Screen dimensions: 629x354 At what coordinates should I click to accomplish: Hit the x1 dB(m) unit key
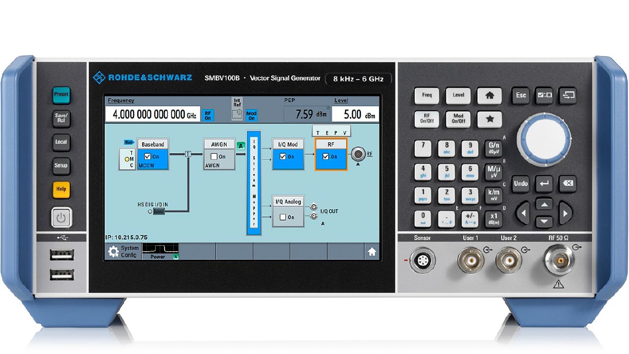pos(493,219)
